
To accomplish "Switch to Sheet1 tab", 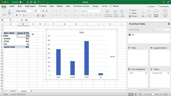I will tap(13, 91).
